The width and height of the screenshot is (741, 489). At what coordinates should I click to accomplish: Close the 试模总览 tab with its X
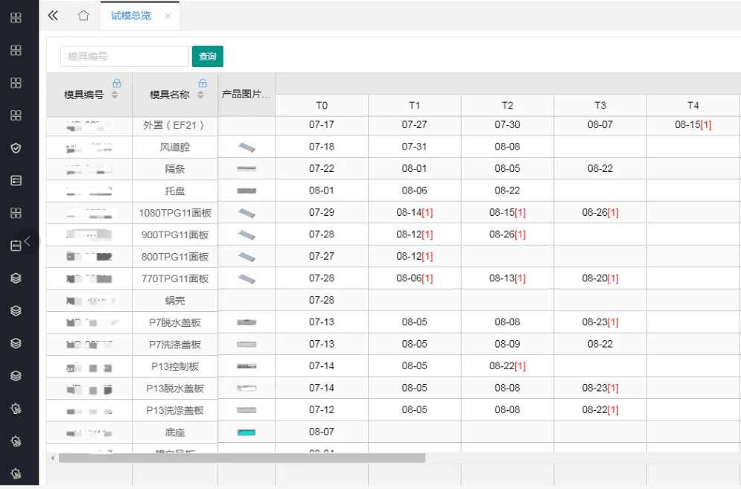pos(168,16)
